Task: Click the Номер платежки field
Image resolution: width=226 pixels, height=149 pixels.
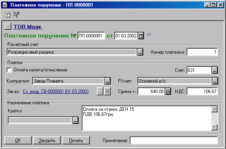Action: point(202,52)
